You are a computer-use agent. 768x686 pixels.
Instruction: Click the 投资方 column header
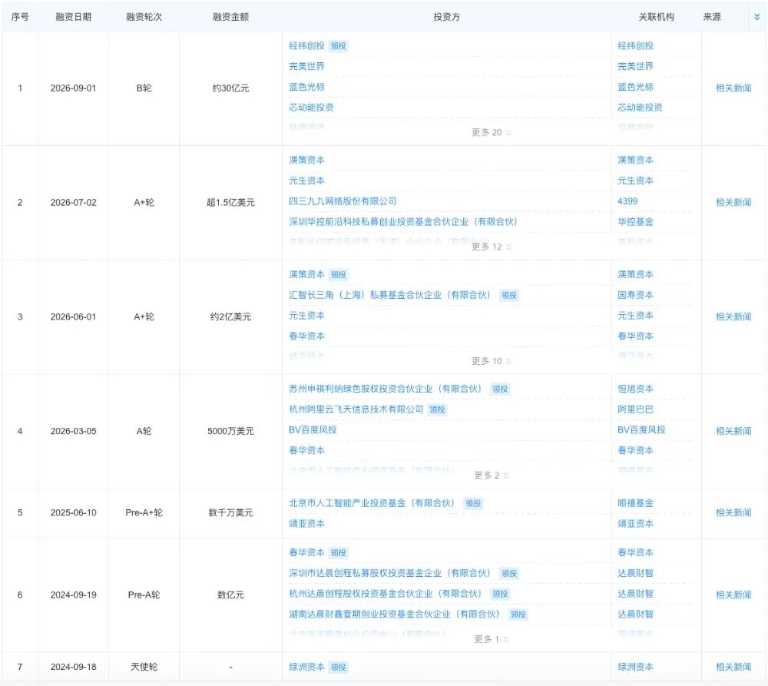pos(447,17)
